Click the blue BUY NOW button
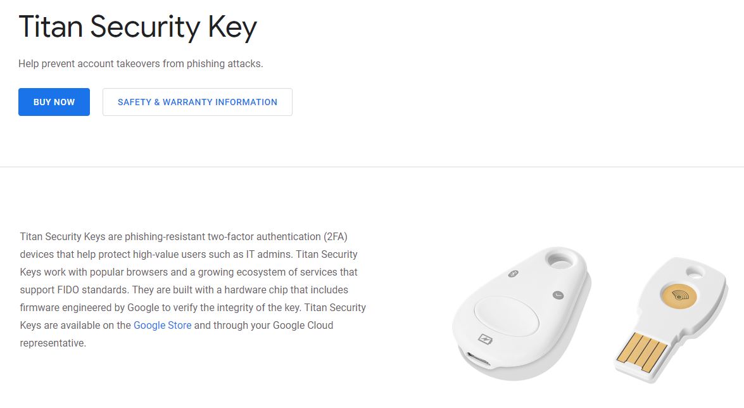Image resolution: width=744 pixels, height=408 pixels. tap(54, 102)
